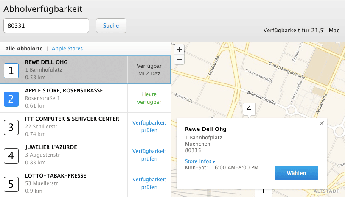Click Sandstraße label on map
The width and height of the screenshot is (345, 197).
[213, 66]
